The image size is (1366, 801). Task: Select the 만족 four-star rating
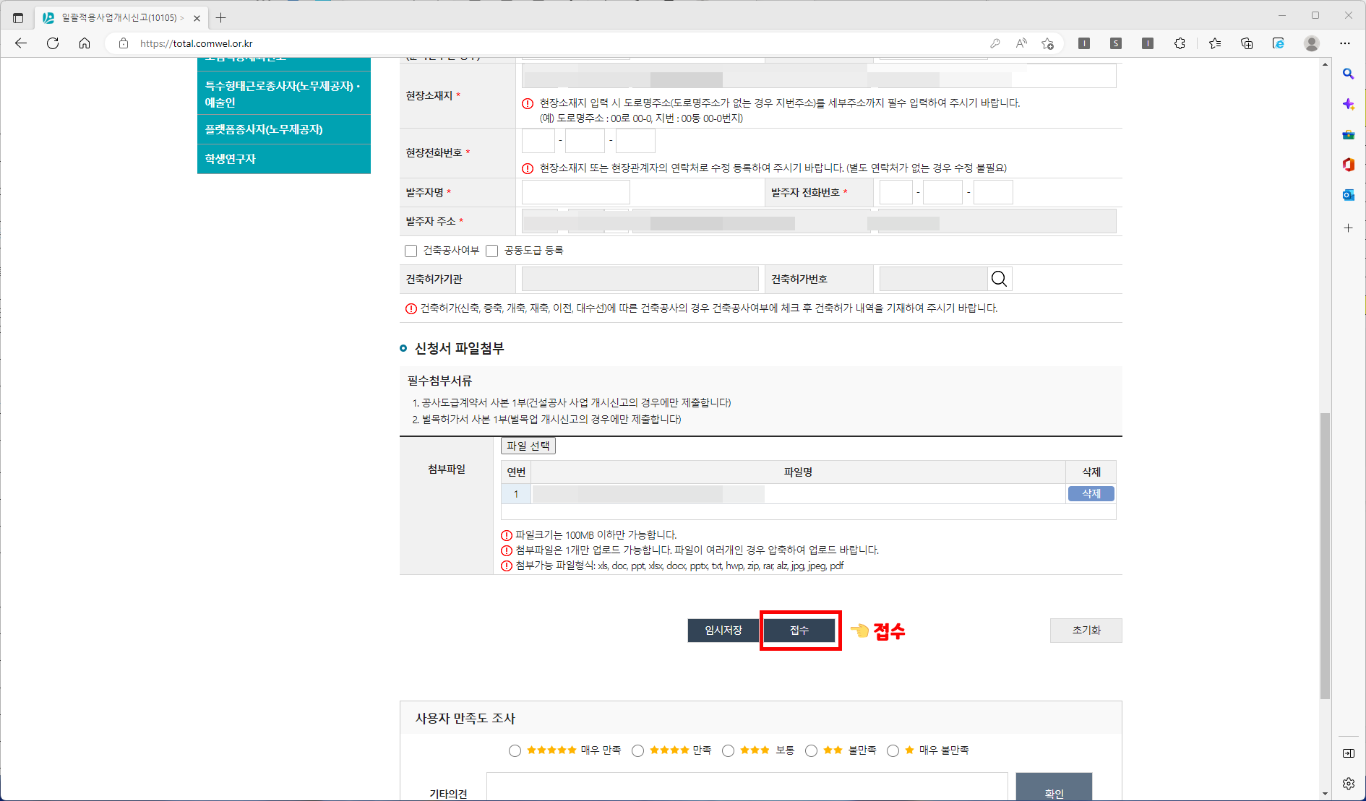[x=637, y=750]
